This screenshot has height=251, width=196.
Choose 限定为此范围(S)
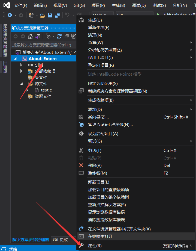pos(136,84)
